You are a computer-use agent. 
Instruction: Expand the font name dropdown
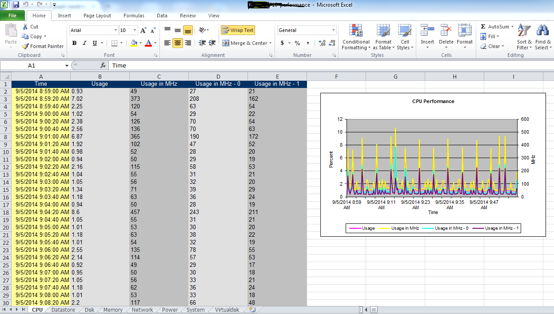[x=115, y=30]
